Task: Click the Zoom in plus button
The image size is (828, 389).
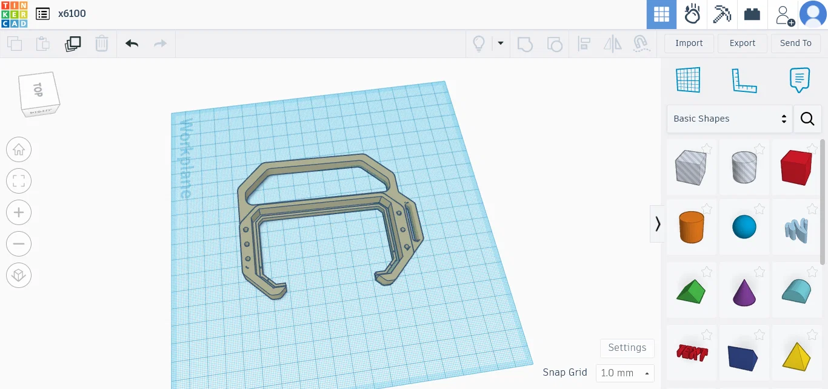Action: tap(19, 212)
